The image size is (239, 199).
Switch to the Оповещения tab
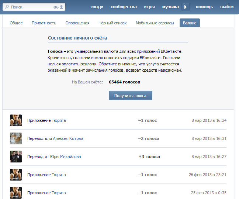click(x=77, y=23)
